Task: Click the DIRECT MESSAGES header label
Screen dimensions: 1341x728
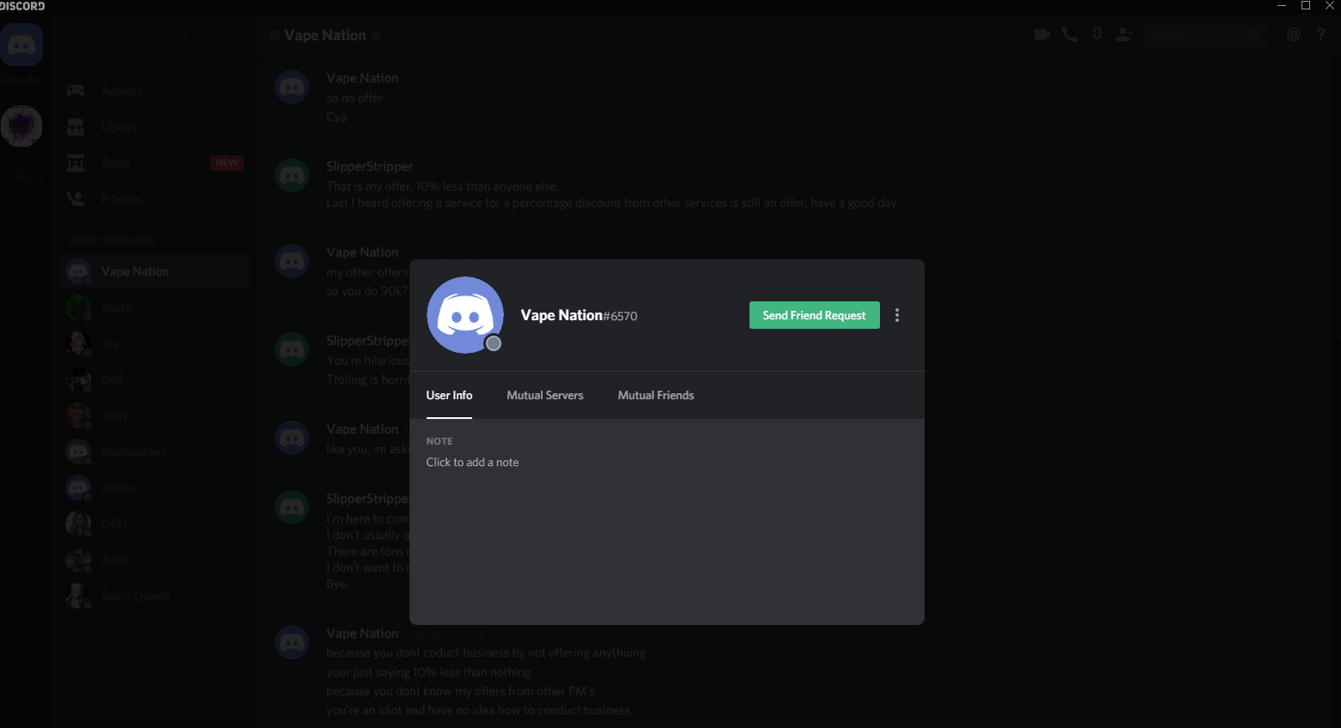Action: tap(112, 240)
